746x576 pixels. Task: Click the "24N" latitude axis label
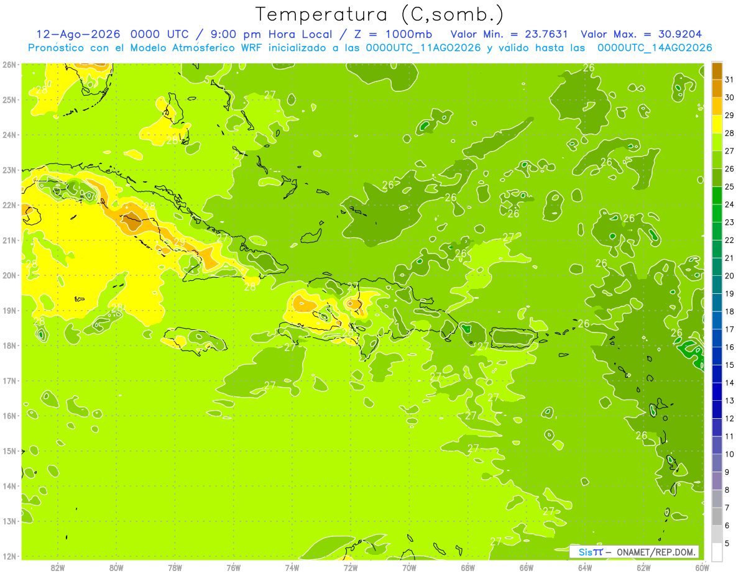[9, 135]
